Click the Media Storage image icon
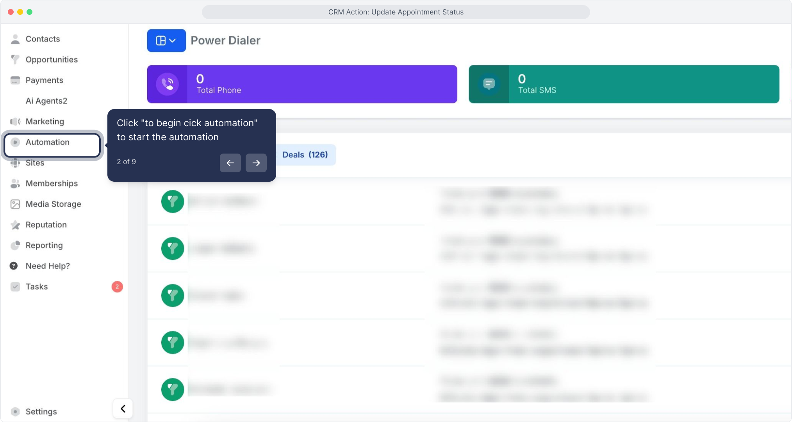 pyautogui.click(x=15, y=204)
